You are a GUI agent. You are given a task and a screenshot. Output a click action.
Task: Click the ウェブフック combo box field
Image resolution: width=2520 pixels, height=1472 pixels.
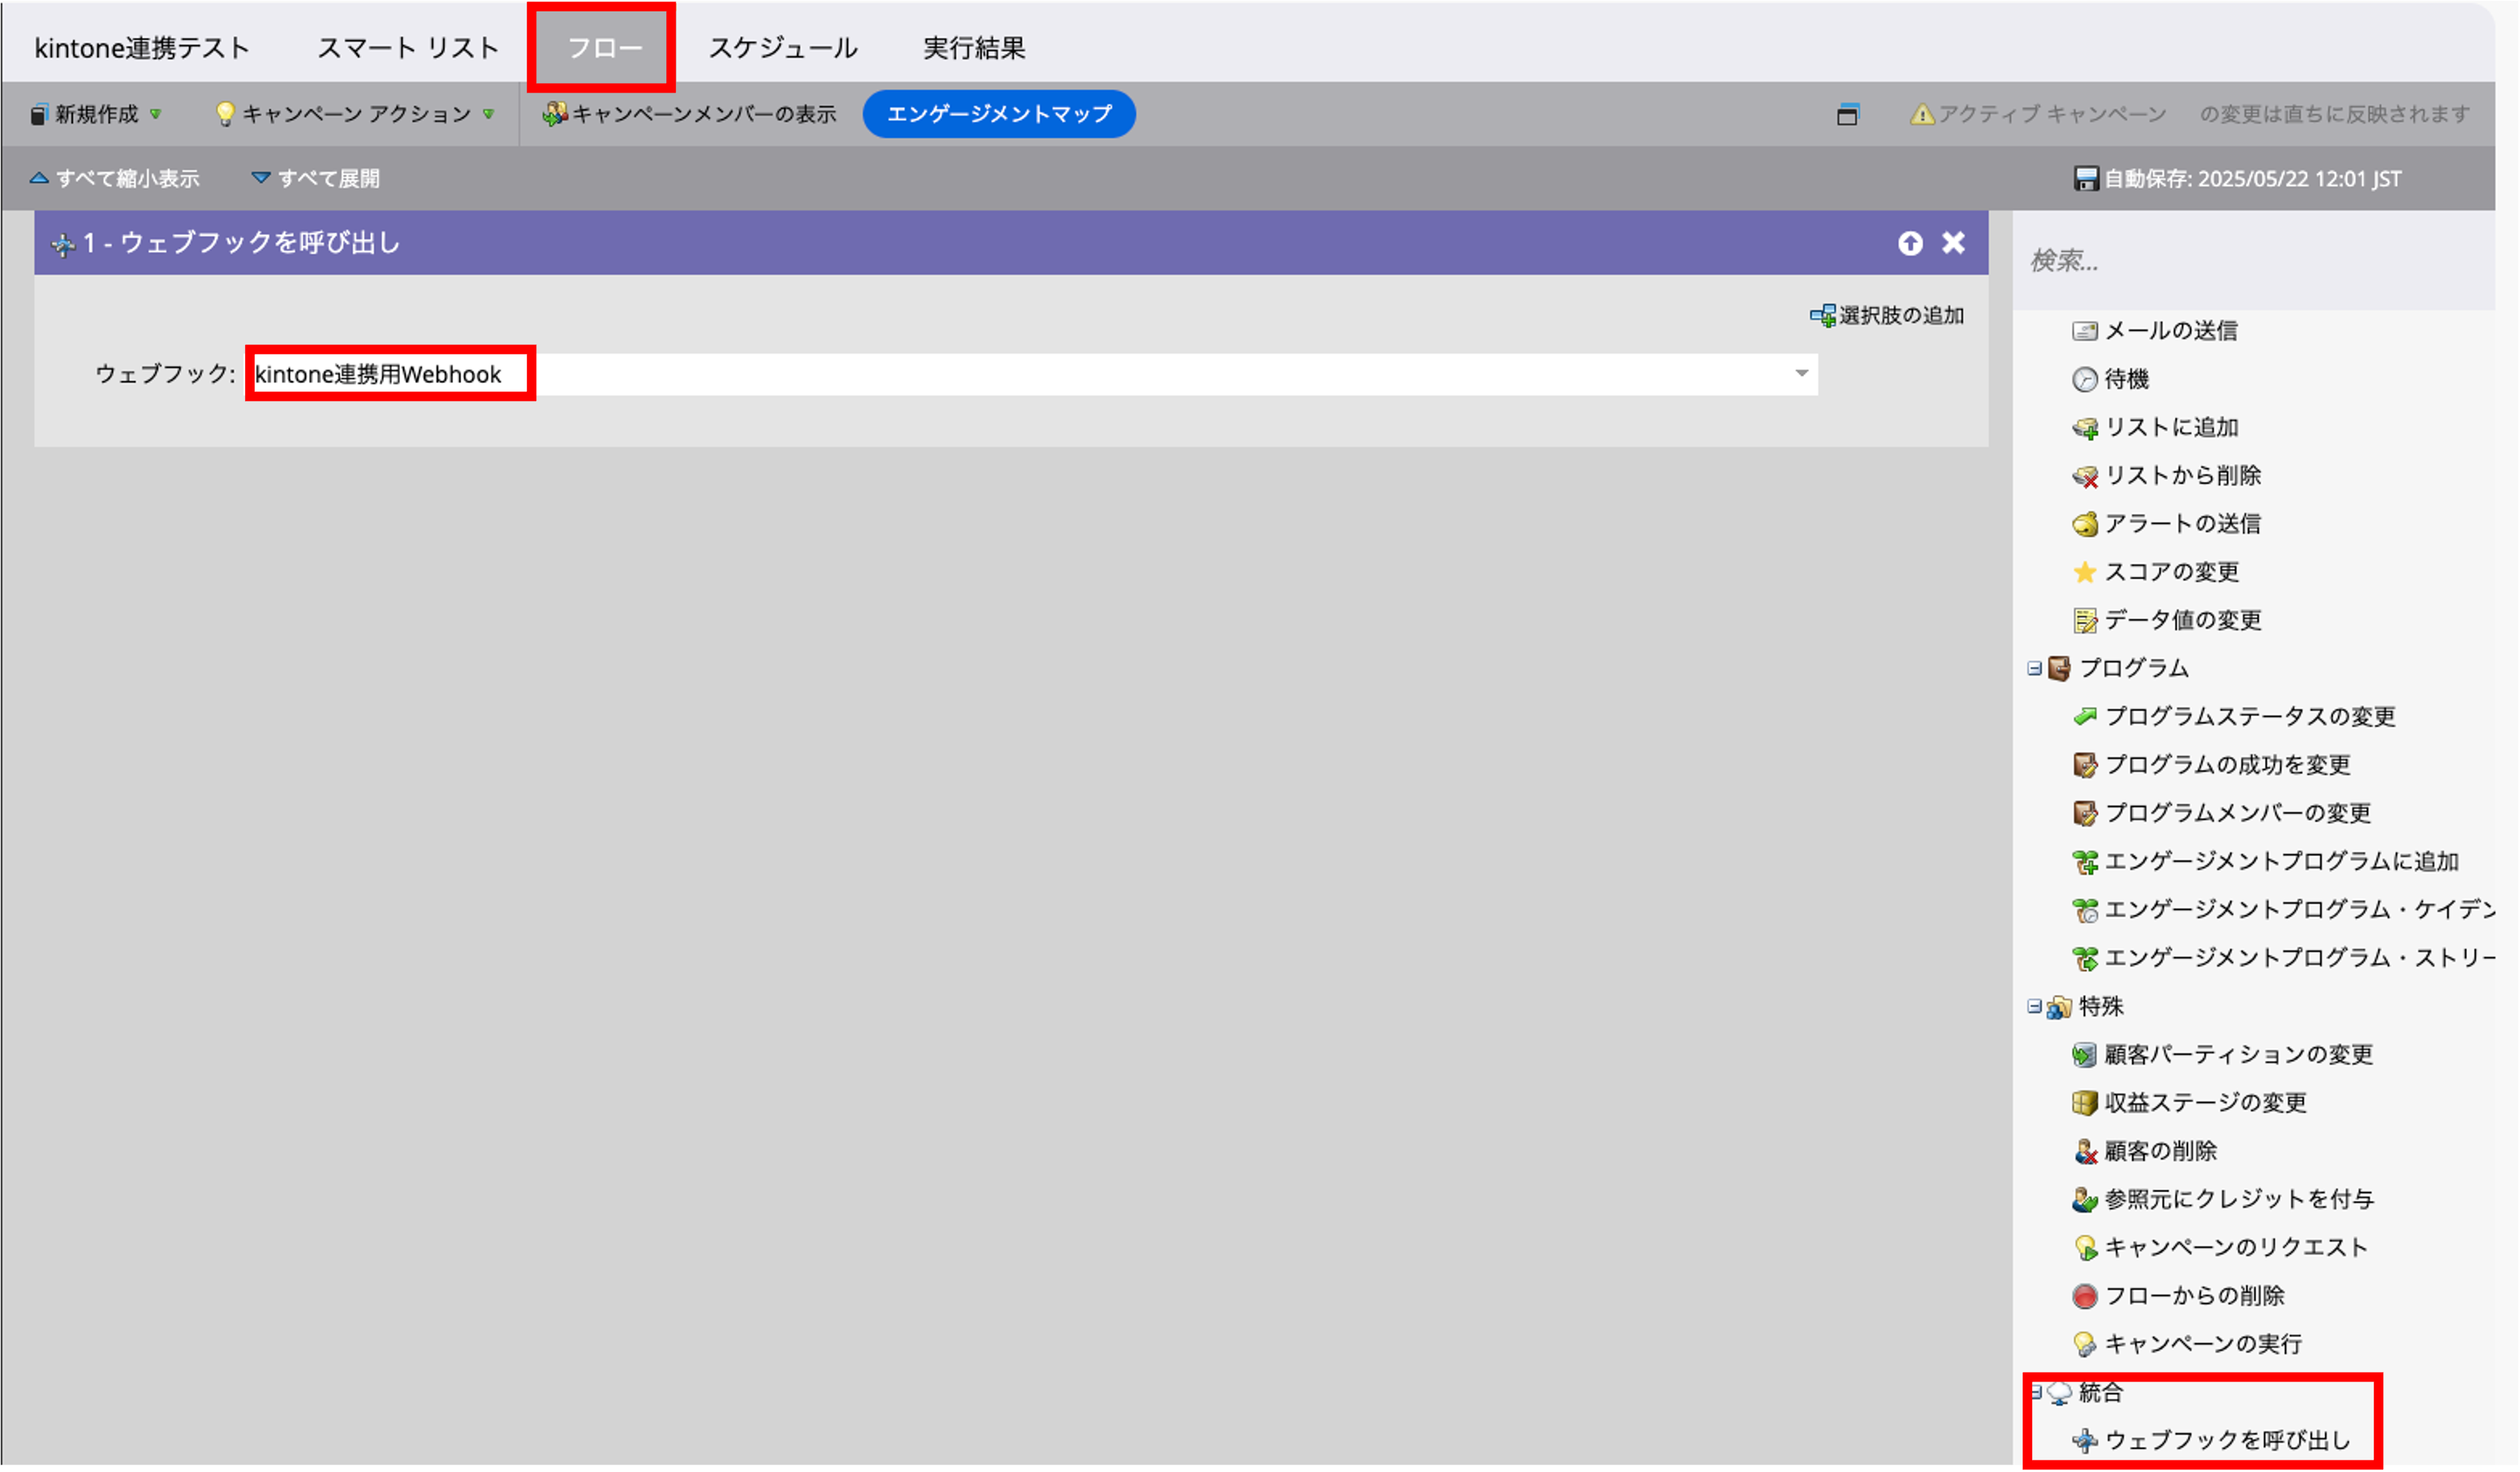[1032, 374]
